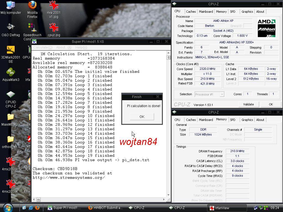The image size is (283, 212).
Task: Open MaxxMEM2 folder on desktop
Action: click(11, 120)
